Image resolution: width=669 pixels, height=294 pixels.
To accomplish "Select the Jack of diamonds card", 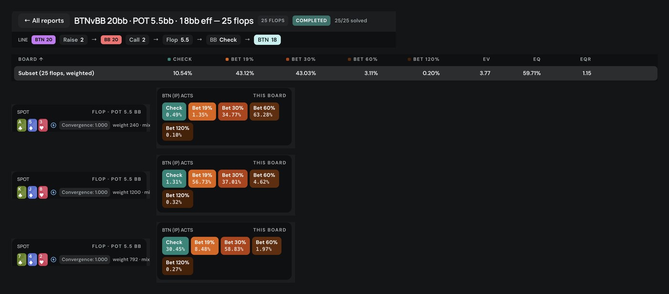I will coord(32,192).
